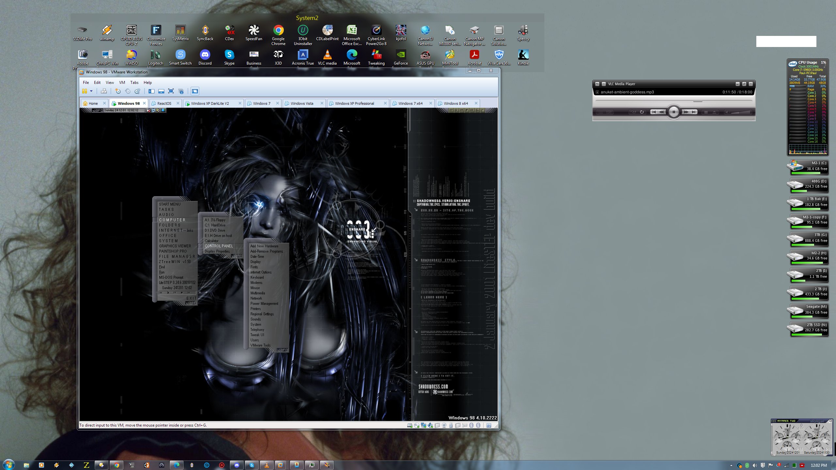Open Add-Remove Programs in control panel list
The height and width of the screenshot is (470, 836).
(266, 251)
